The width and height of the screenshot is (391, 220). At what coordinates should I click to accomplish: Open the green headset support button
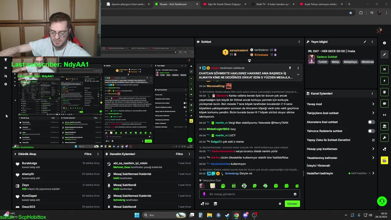click(x=382, y=201)
